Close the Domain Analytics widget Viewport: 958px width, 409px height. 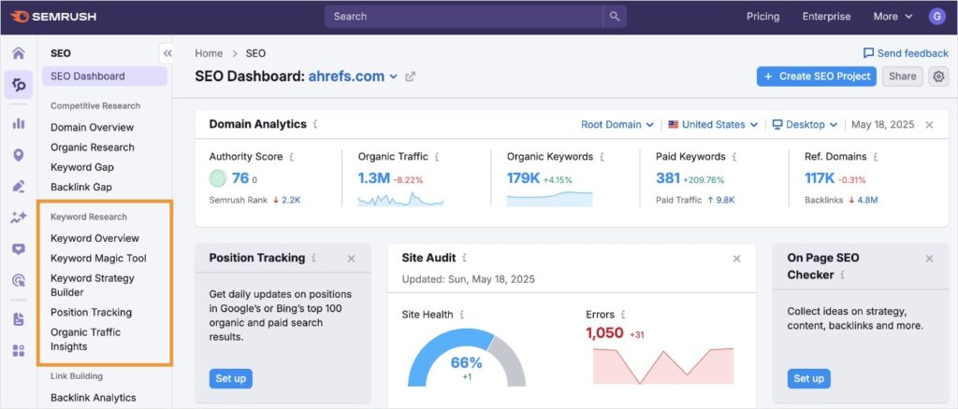point(929,124)
